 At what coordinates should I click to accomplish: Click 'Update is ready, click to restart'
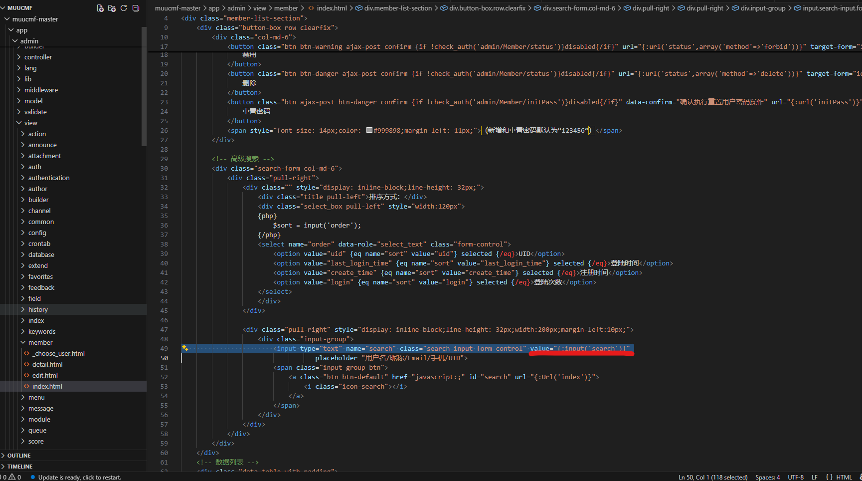(79, 477)
